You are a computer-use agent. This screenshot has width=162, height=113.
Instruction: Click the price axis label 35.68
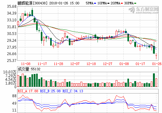(x=12, y=7)
